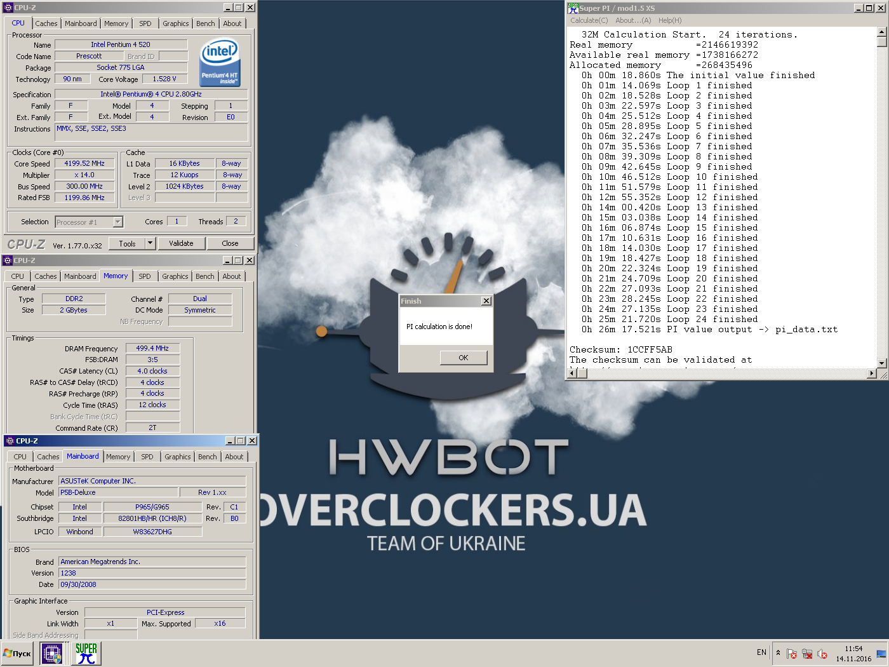Click the Level 2 cache value 1024 KBytes
Screen dimensions: 889x667
point(184,186)
